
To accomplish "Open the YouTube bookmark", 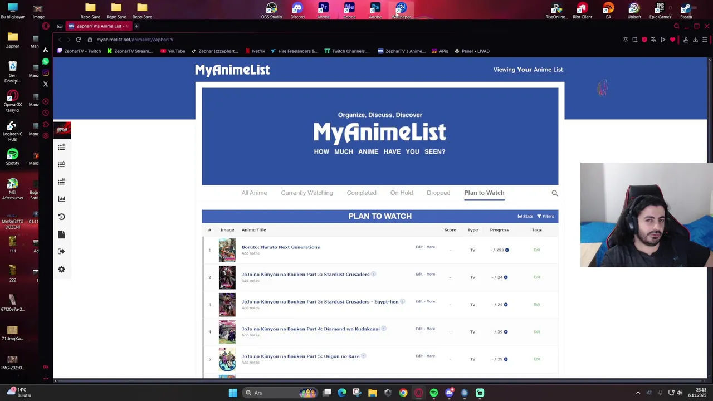I will [173, 51].
